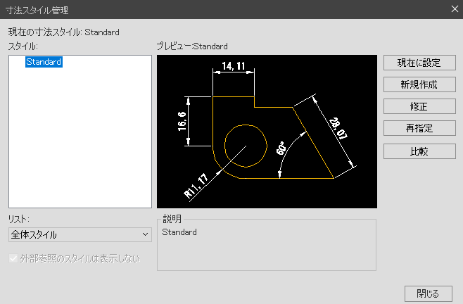463x304 pixels.
Task: Click the X close icon in title bar
Action: pos(455,9)
